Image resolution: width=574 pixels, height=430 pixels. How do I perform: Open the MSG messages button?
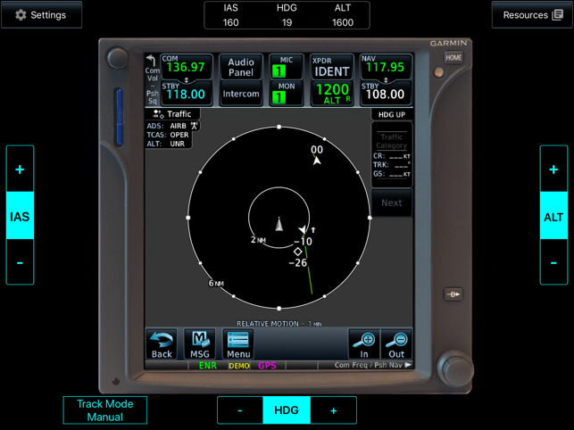[200, 344]
